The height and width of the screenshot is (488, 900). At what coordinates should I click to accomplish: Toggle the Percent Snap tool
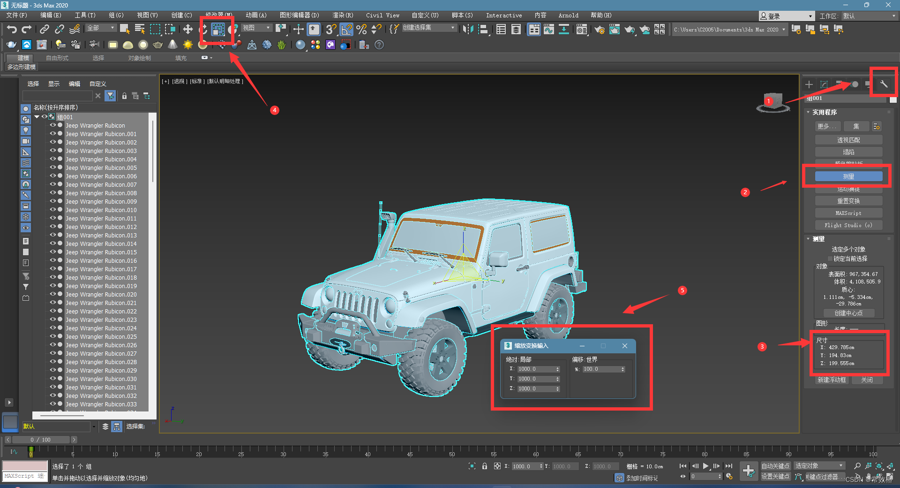pos(361,30)
